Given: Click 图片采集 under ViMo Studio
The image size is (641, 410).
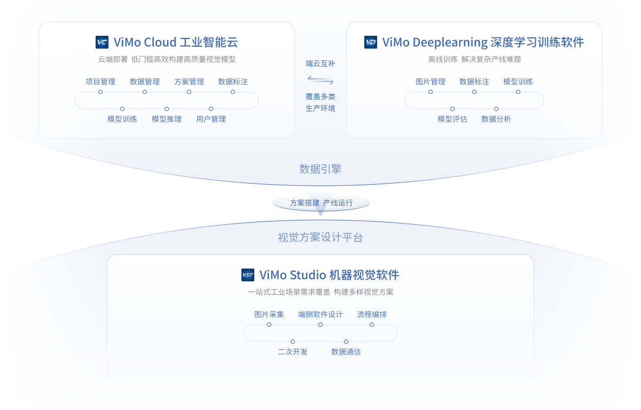Looking at the screenshot, I should [x=269, y=314].
